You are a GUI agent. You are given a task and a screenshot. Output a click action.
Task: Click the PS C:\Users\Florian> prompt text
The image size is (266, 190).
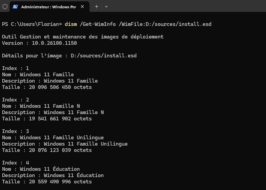(x=32, y=24)
